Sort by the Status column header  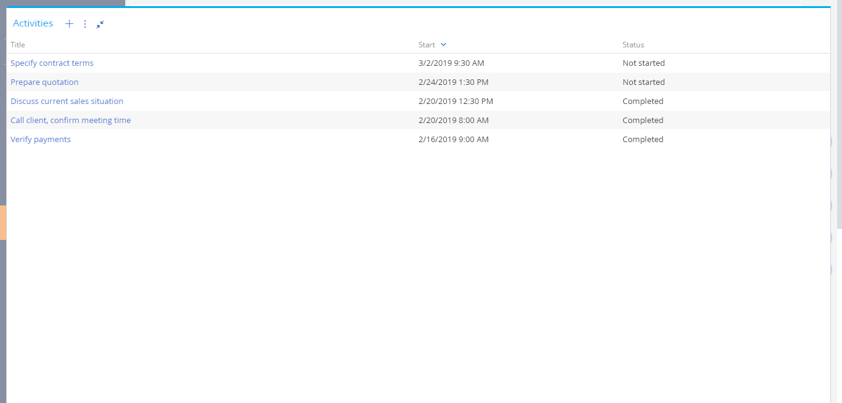[633, 45]
